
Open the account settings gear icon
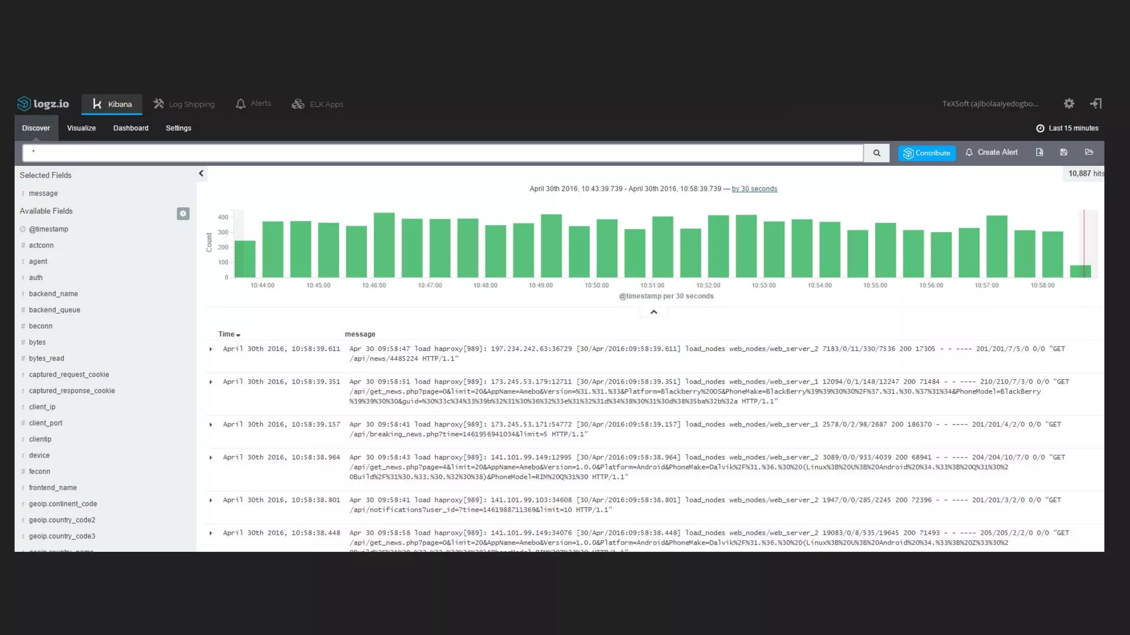coord(1069,104)
